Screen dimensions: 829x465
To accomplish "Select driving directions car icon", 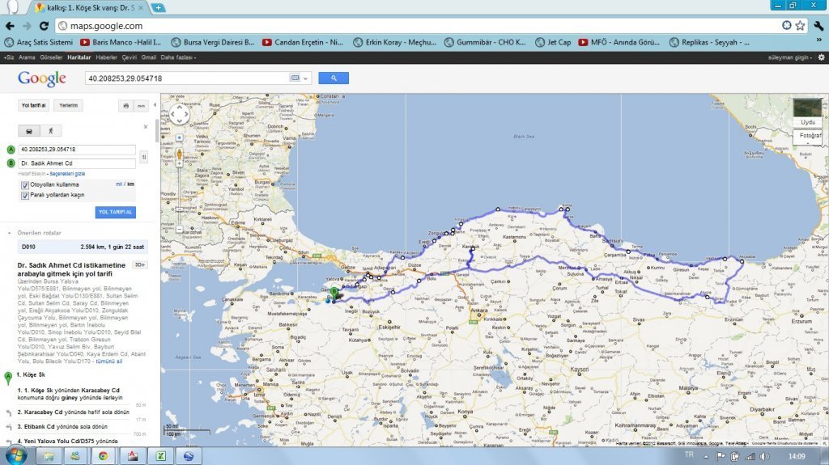I will coord(29,129).
